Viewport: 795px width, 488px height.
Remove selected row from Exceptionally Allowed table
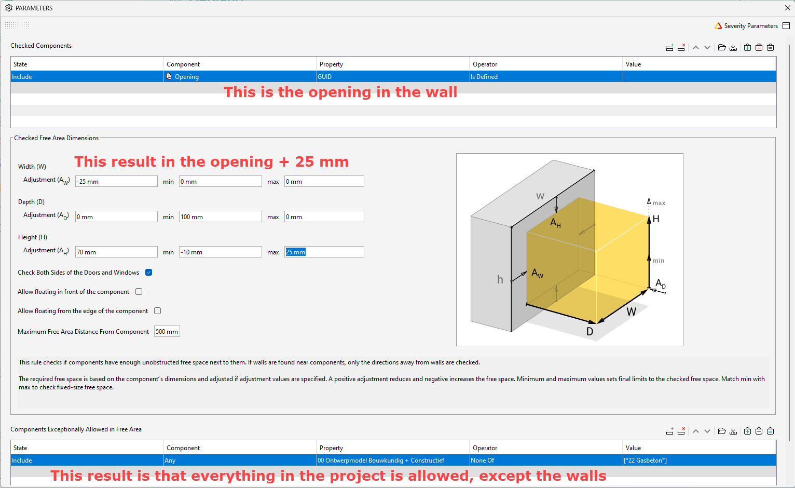click(681, 431)
